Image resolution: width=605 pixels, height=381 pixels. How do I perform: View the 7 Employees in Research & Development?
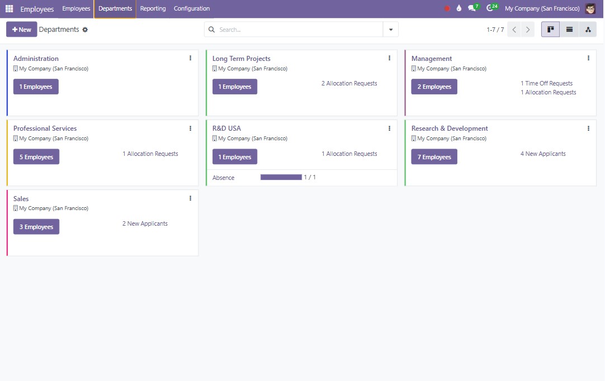click(434, 156)
